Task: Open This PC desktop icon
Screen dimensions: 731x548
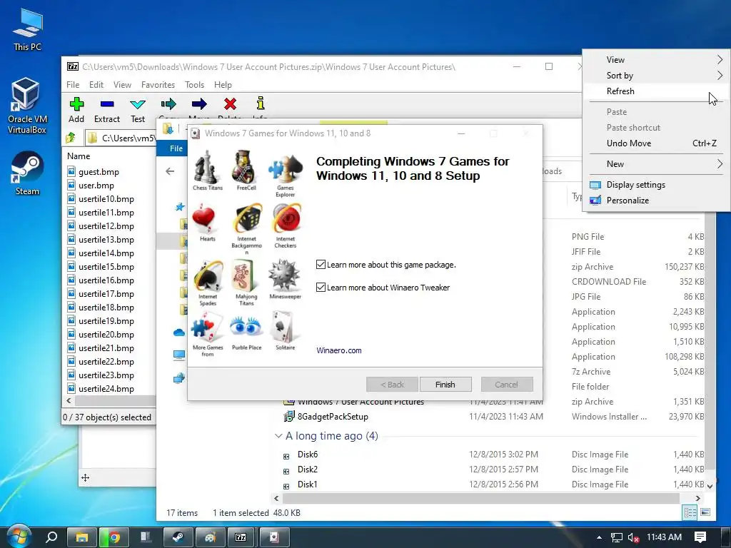Action: pyautogui.click(x=27, y=30)
